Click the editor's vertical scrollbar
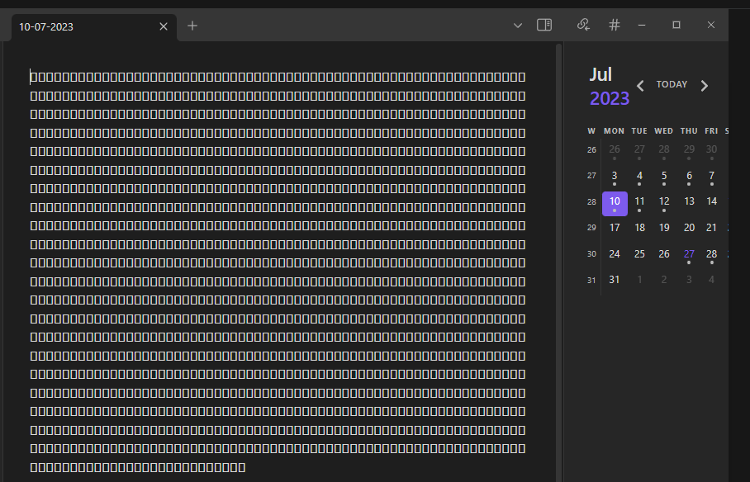Screen dimensions: 750x482 [558, 262]
